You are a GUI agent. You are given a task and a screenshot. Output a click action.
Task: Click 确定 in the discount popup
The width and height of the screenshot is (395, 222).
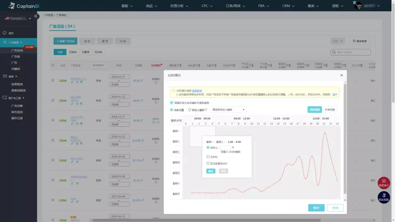click(x=211, y=171)
